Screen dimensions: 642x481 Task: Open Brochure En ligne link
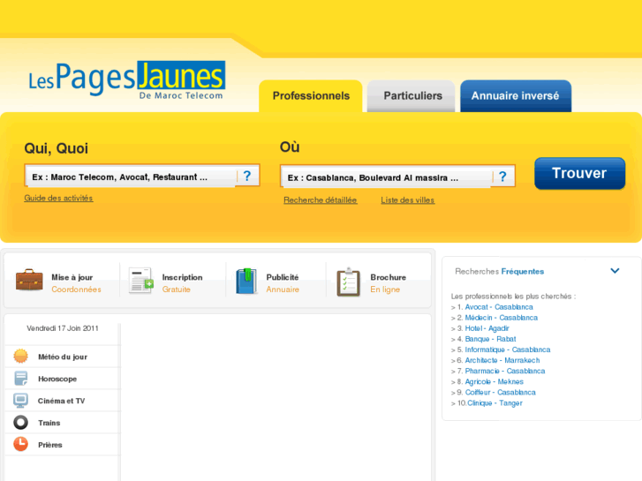tap(389, 283)
